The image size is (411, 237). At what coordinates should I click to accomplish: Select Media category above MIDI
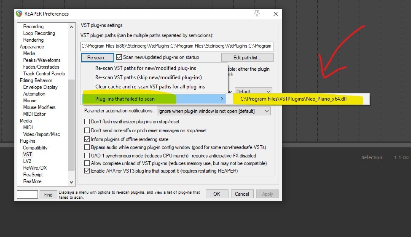click(26, 121)
